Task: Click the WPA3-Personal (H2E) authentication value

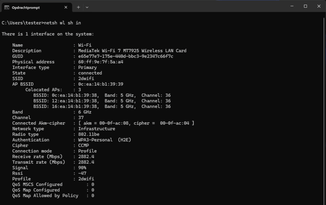Action: pyautogui.click(x=104, y=140)
